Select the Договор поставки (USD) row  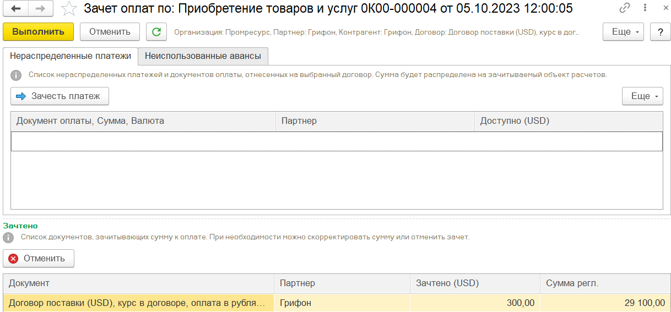click(x=337, y=303)
